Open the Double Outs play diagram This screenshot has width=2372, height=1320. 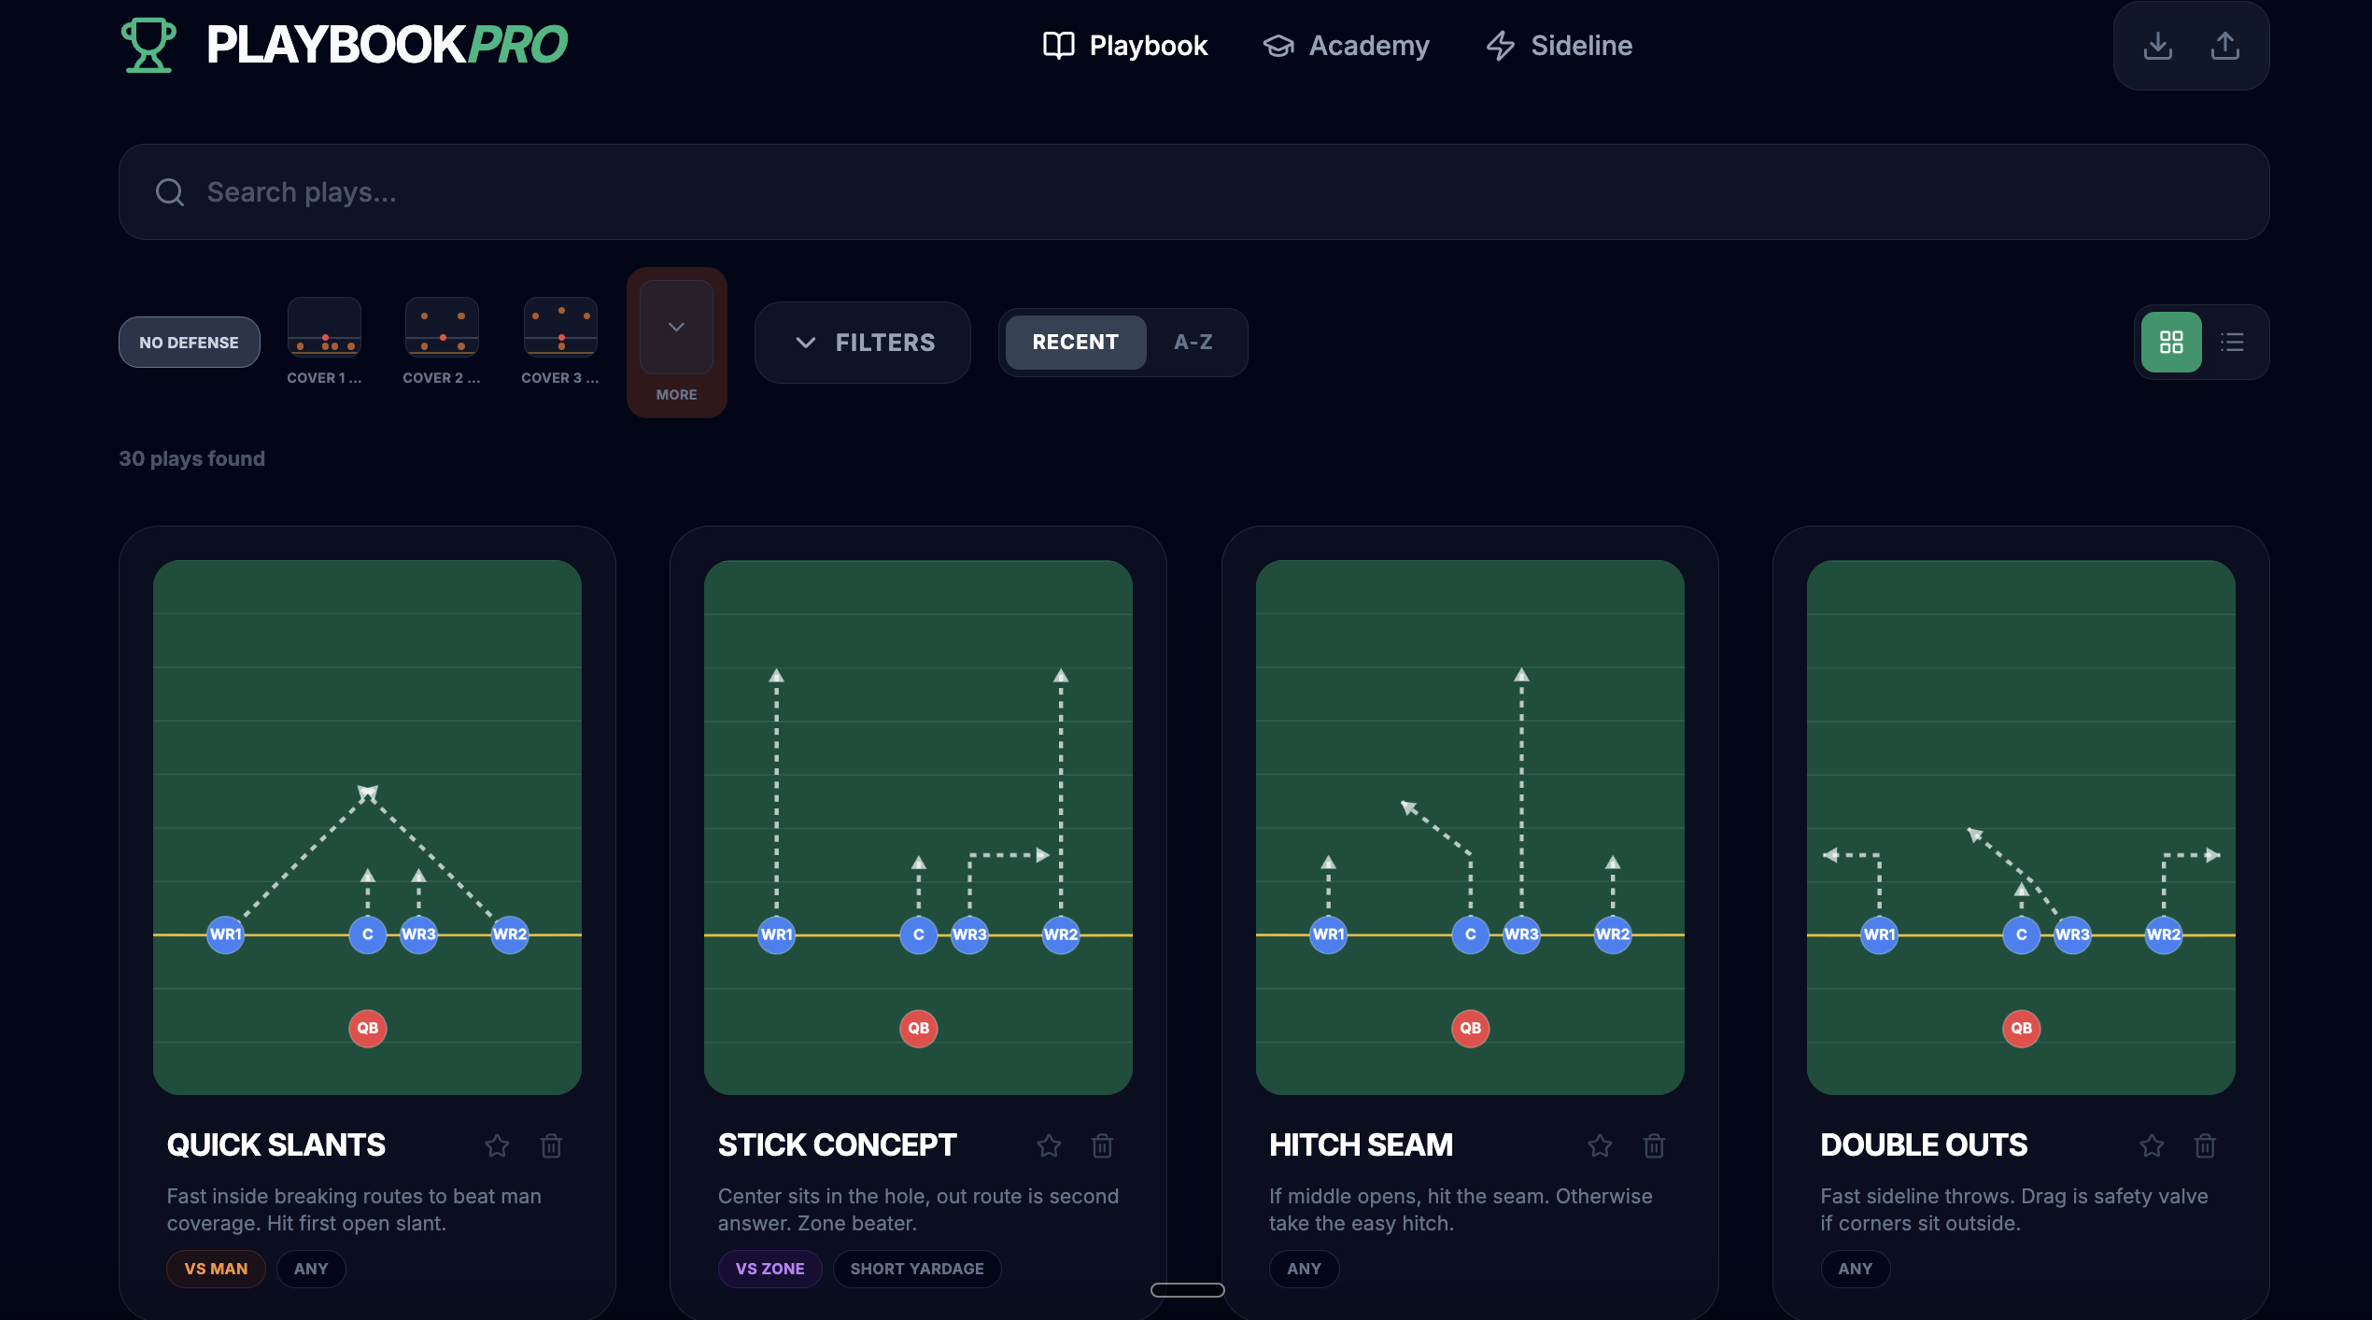coord(2020,827)
